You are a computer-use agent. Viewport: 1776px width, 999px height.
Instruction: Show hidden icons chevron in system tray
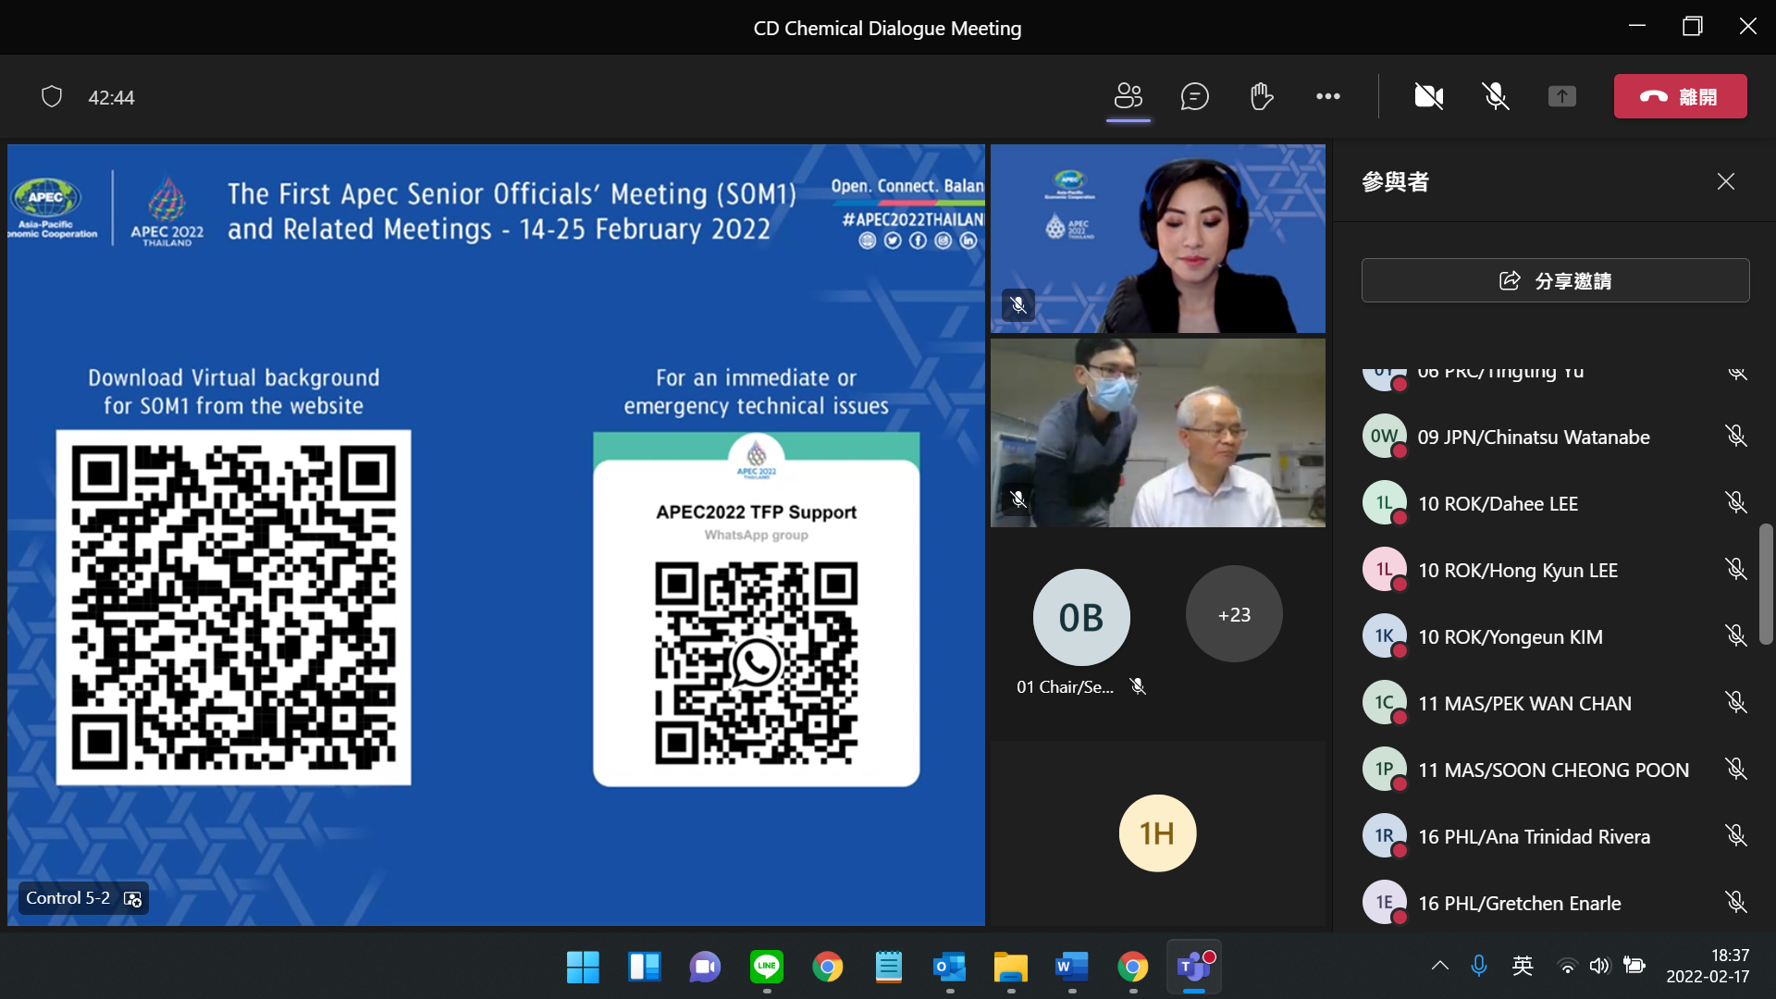coord(1439,967)
